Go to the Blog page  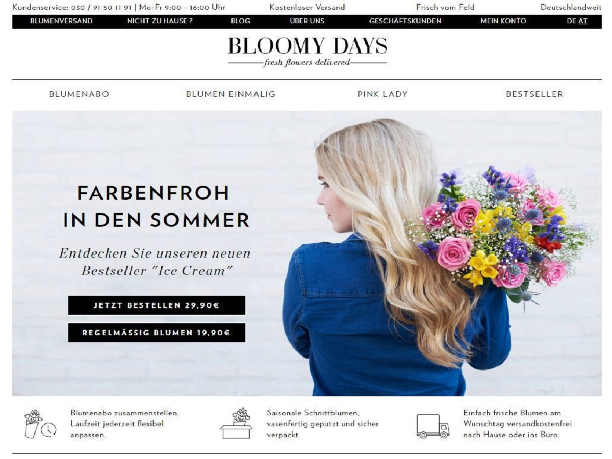[x=241, y=21]
